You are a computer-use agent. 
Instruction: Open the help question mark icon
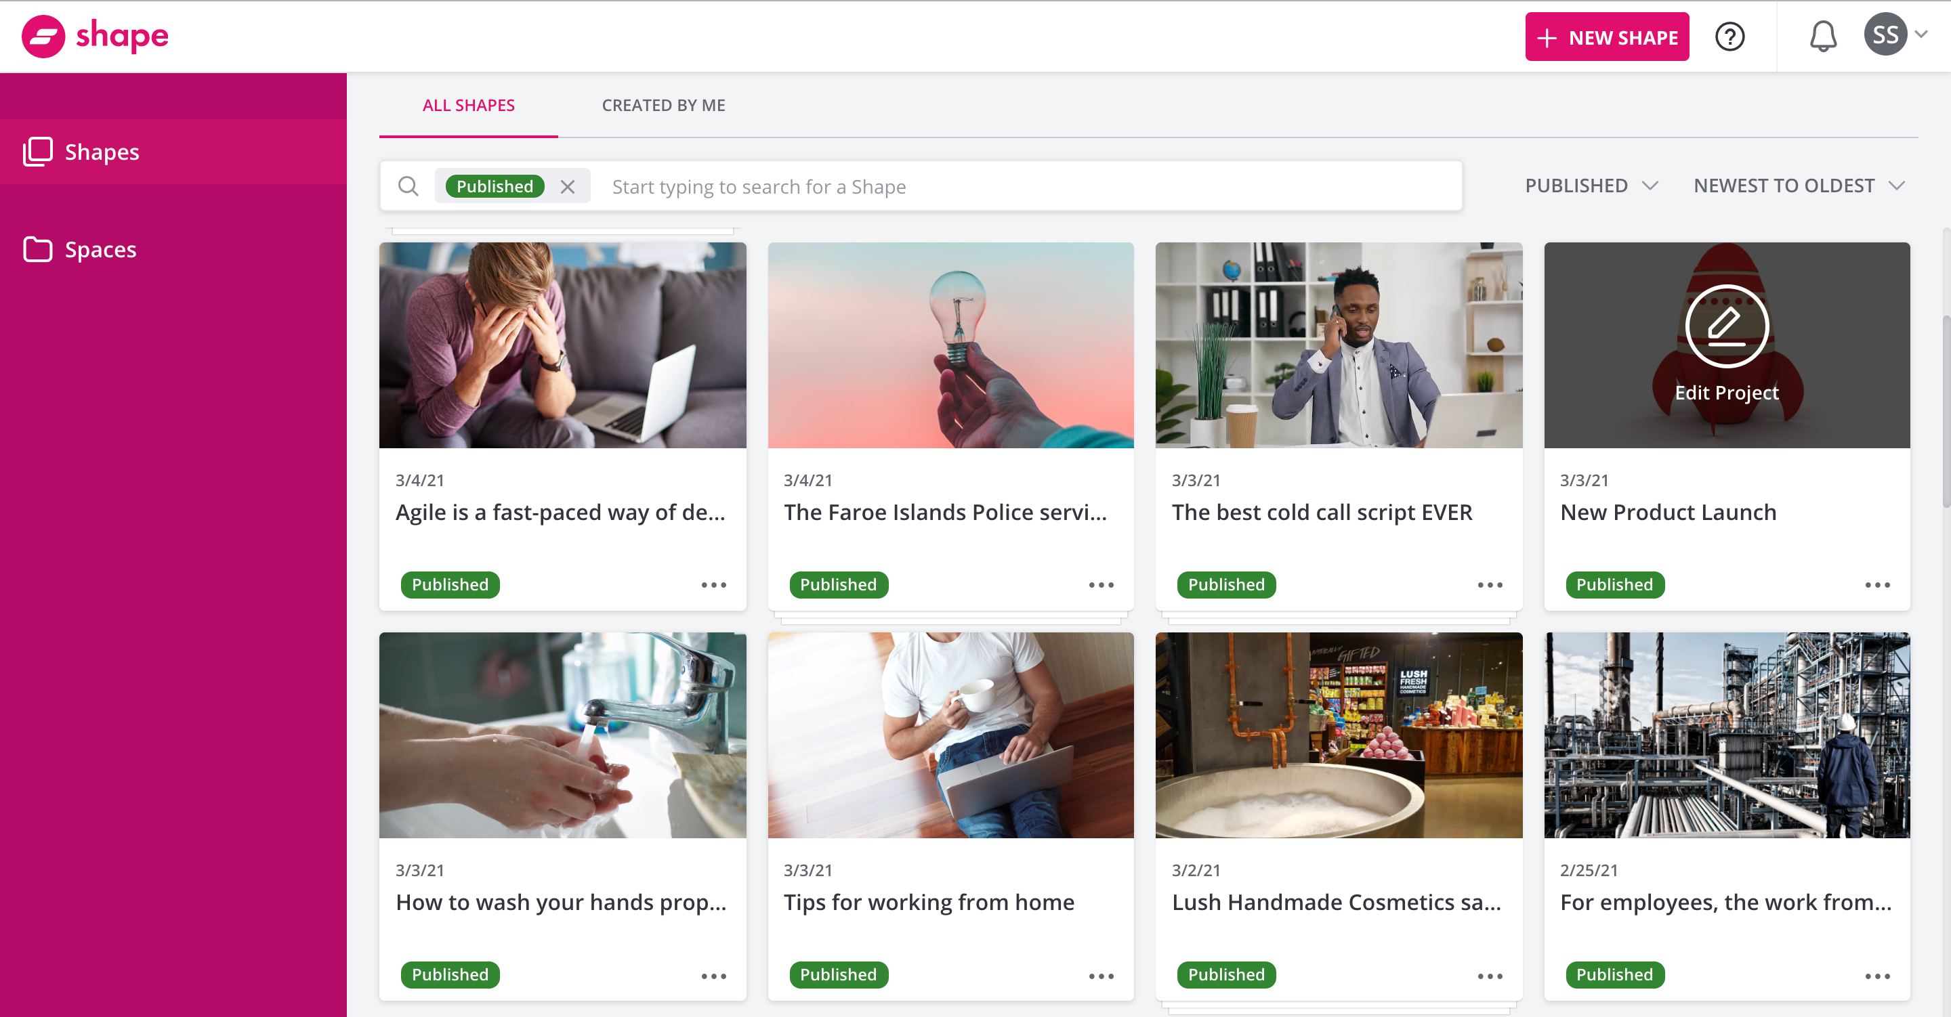coord(1730,36)
